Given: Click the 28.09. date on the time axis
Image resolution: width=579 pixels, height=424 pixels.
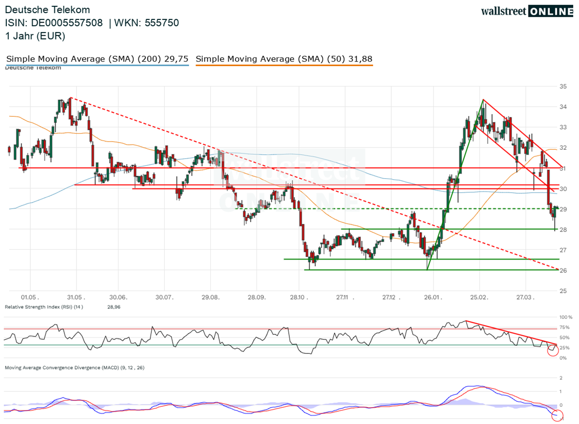Looking at the screenshot, I should (256, 298).
